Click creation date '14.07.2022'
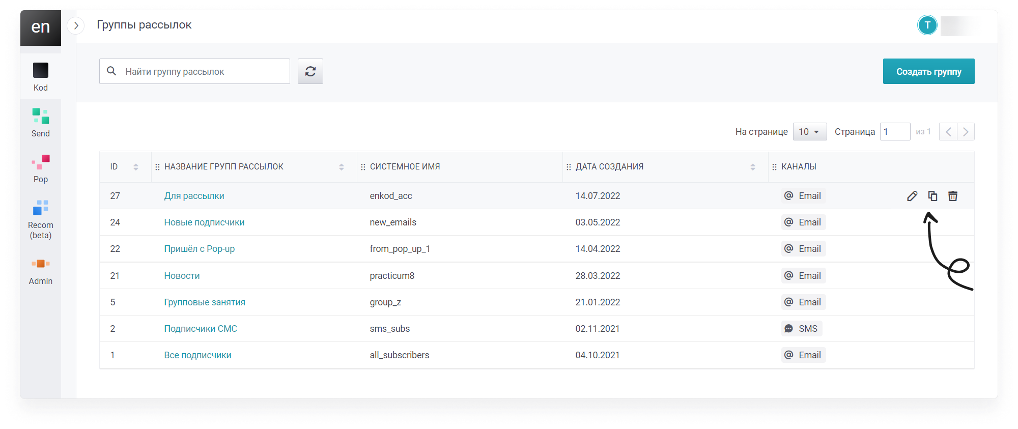 point(598,196)
